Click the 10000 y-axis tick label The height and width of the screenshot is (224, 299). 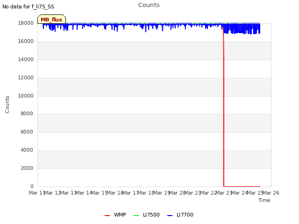(26, 96)
